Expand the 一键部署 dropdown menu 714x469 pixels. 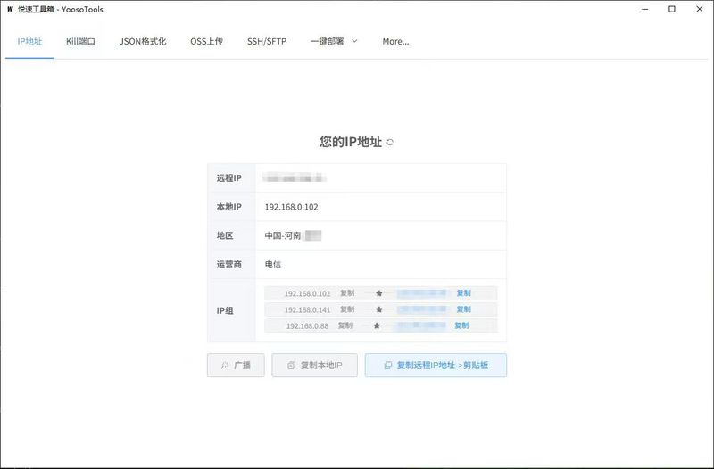pos(334,41)
